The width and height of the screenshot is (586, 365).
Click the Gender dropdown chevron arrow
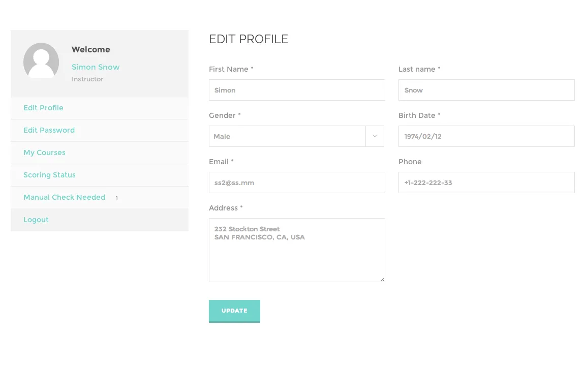click(x=375, y=136)
